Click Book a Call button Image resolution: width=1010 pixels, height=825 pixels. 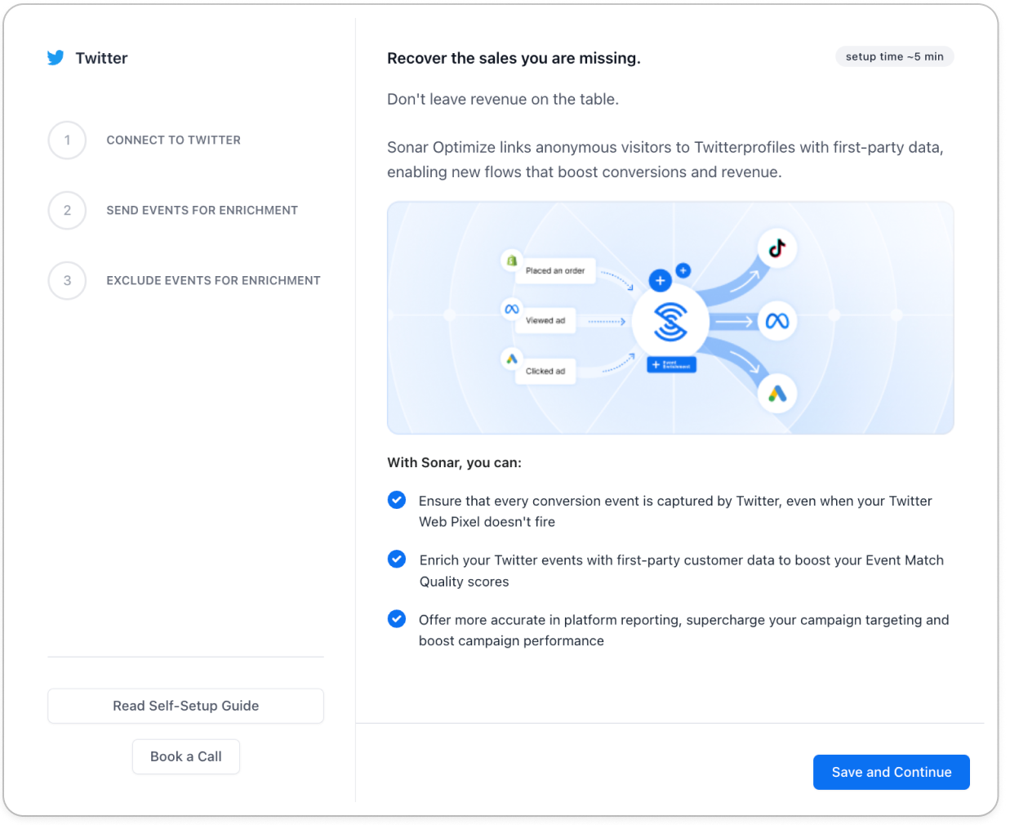(186, 756)
